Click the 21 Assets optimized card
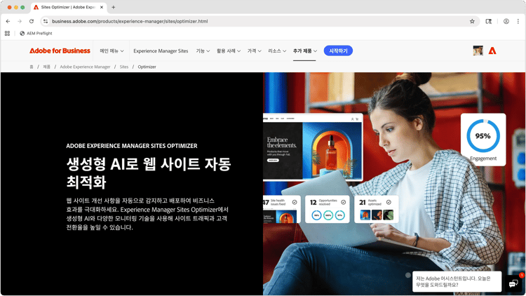 tap(377, 209)
